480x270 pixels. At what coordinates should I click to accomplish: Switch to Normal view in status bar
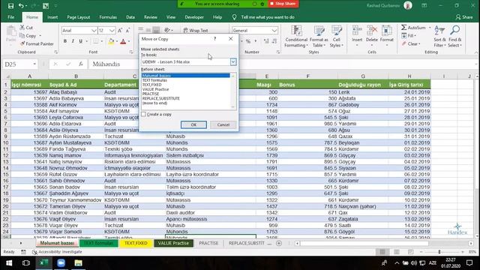382,252
